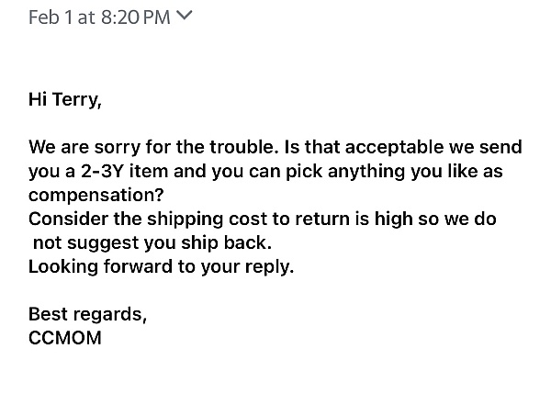Image resolution: width=551 pixels, height=394 pixels.
Task: Click the Looking forward to your reply line
Action: point(161,266)
